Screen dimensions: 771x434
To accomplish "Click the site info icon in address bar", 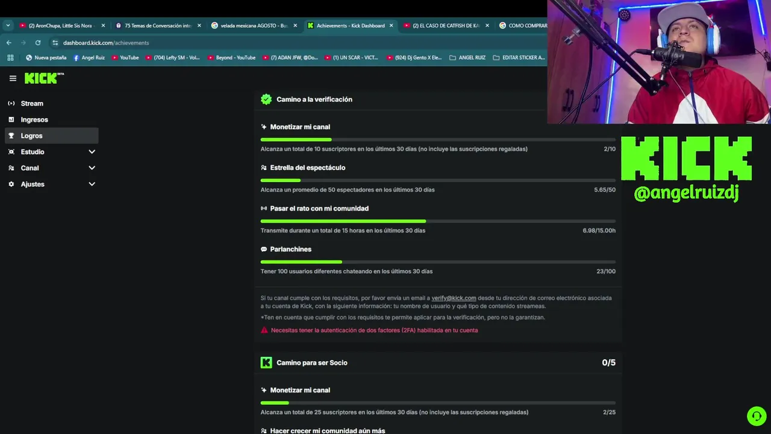I will click(55, 43).
